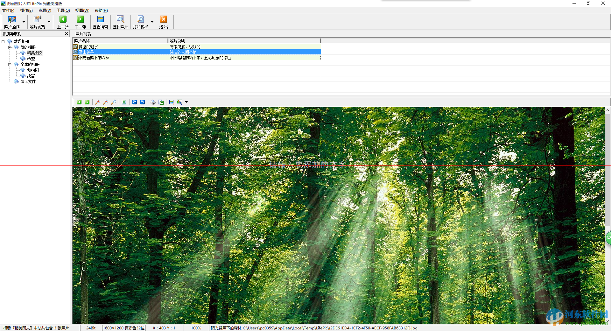Open the image tool options dropdown on toolbar
Image resolution: width=611 pixels, height=331 pixels.
(186, 102)
